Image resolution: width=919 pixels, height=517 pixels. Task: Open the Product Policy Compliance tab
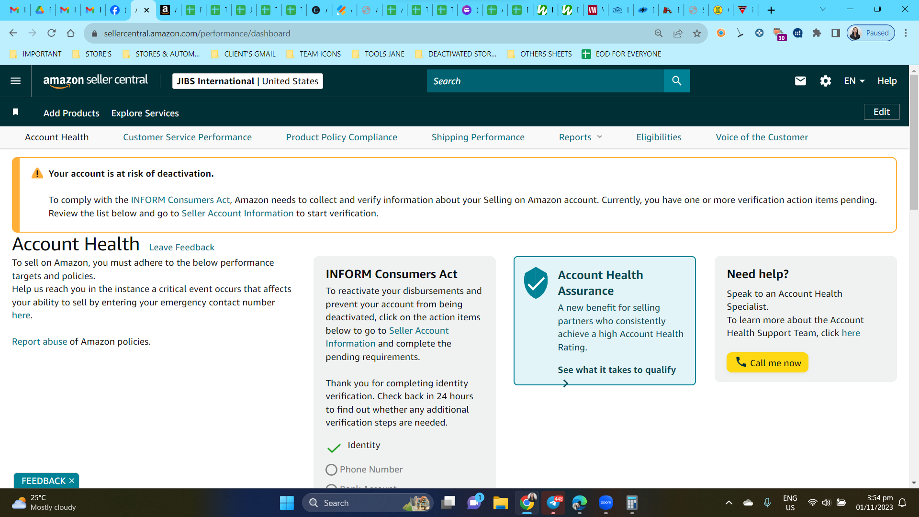click(x=342, y=137)
